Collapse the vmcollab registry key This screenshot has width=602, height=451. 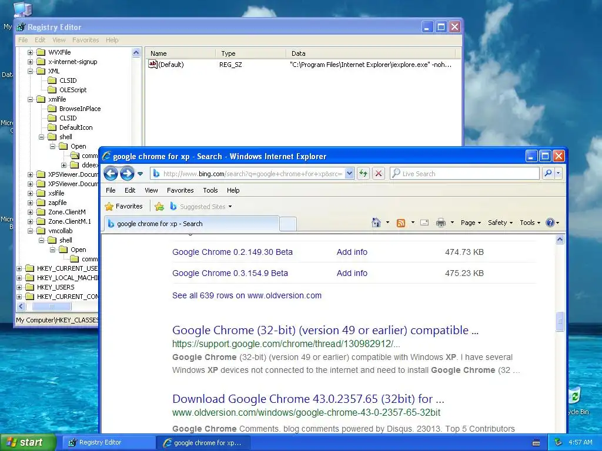click(31, 231)
